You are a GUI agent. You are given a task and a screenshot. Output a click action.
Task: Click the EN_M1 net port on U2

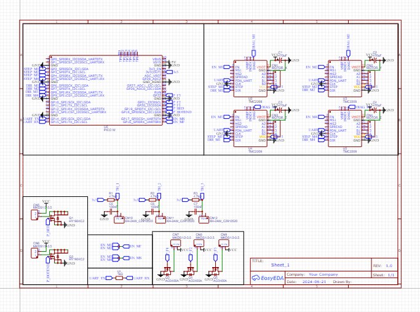point(218,66)
